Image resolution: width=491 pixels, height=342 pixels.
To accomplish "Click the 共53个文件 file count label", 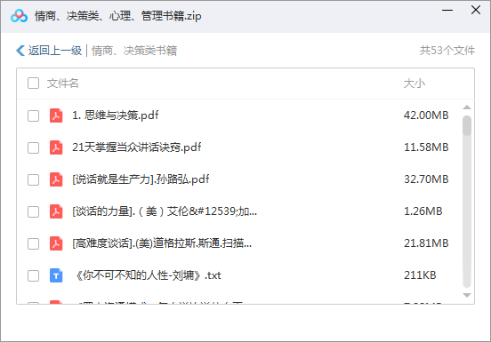I will (x=447, y=51).
